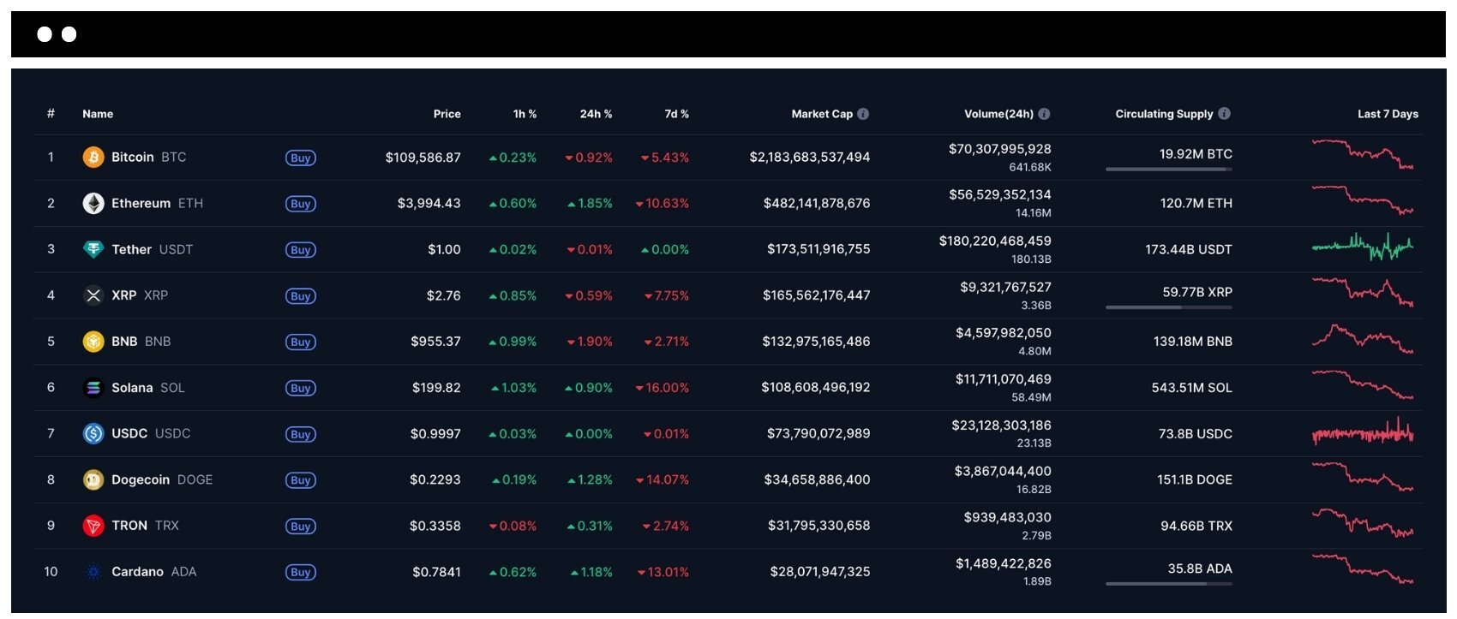1457x619 pixels.
Task: Click Cardano circulating supply progress bar
Action: [1169, 584]
